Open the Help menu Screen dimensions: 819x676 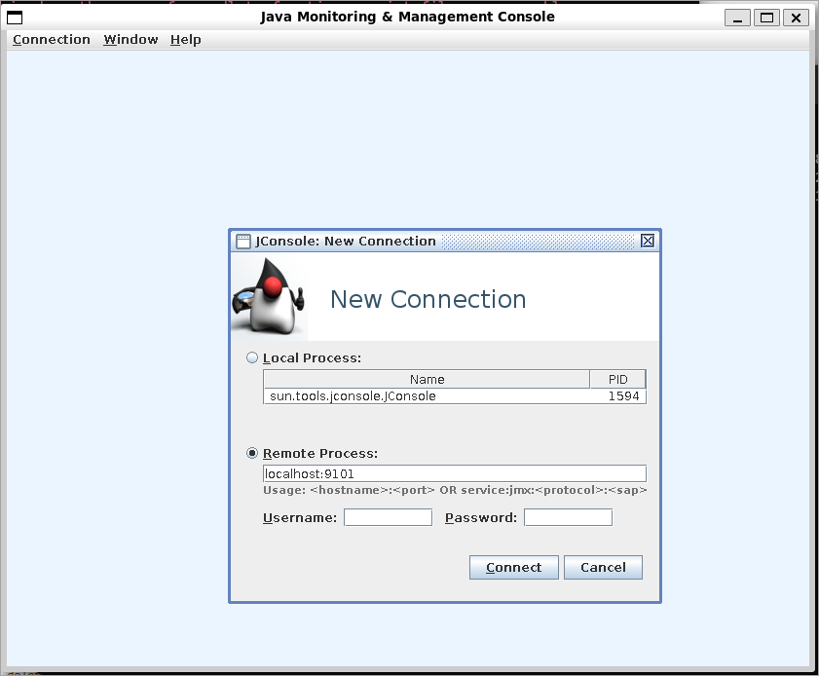coord(185,40)
